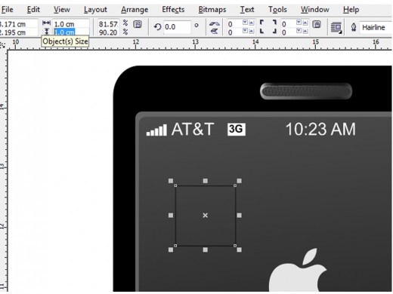Click the rotation angle icon

pos(157,26)
